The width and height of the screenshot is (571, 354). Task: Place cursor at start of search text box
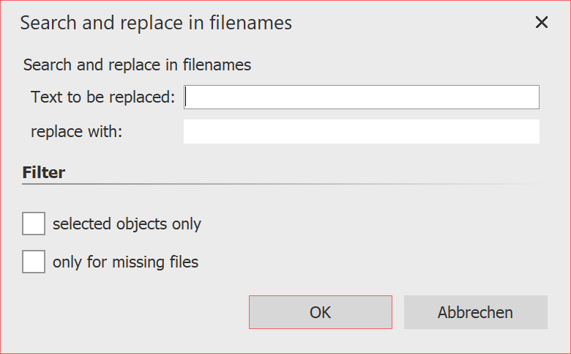tap(189, 97)
